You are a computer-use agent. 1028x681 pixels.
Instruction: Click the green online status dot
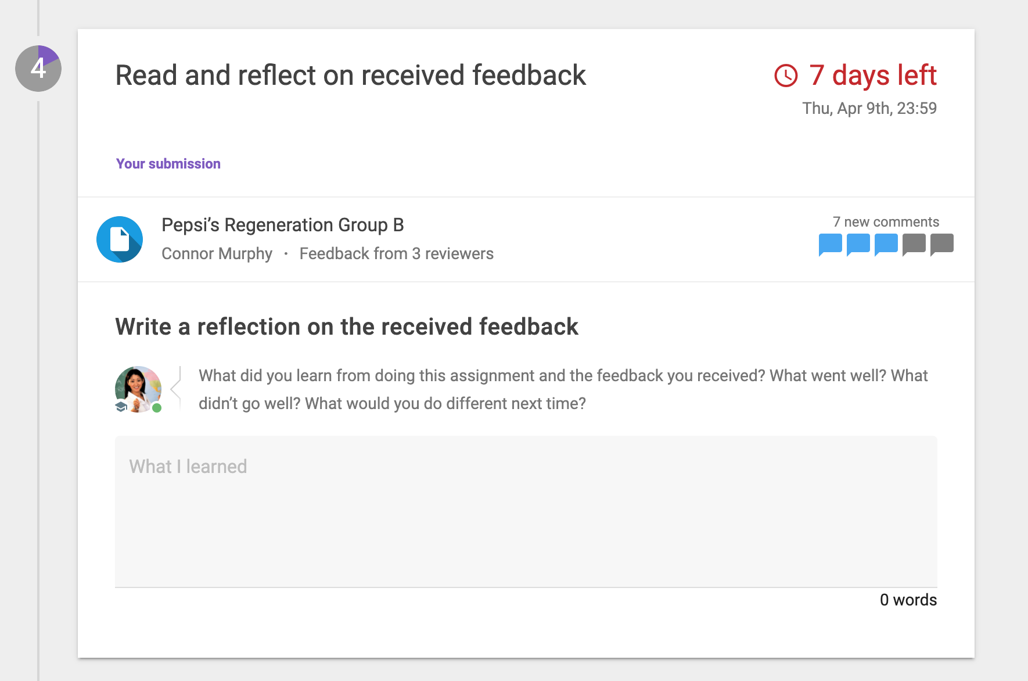click(157, 408)
